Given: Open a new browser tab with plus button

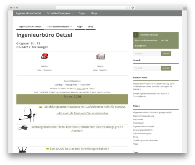Looking at the screenshot, I should (185, 9).
